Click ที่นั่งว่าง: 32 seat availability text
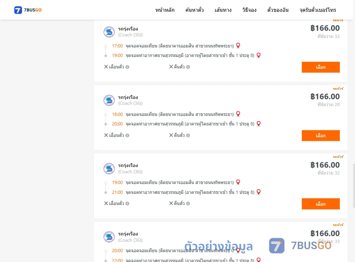Image resolution: width=355 pixels, height=262 pixels. (328, 173)
